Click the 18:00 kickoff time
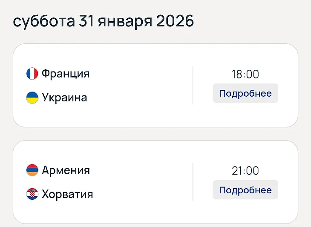This screenshot has height=227, width=311. tap(245, 75)
